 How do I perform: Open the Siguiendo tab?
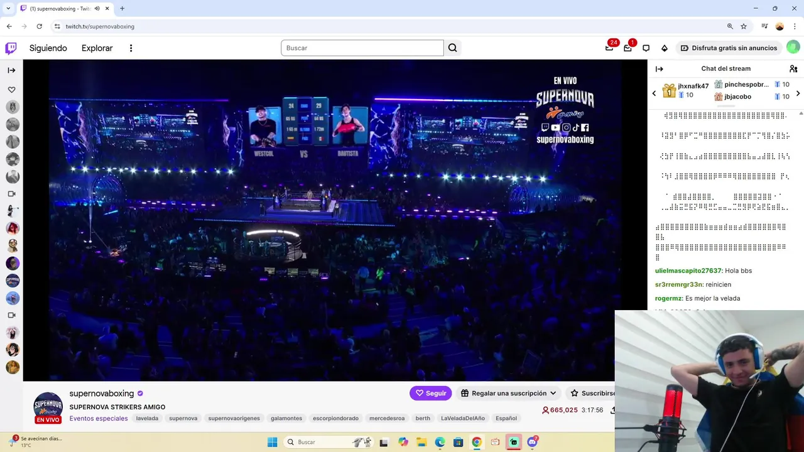coord(48,48)
